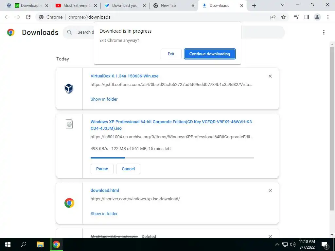Cancel the Windows XP ISO download
Viewport: 335px width, 251px height.
[128, 169]
